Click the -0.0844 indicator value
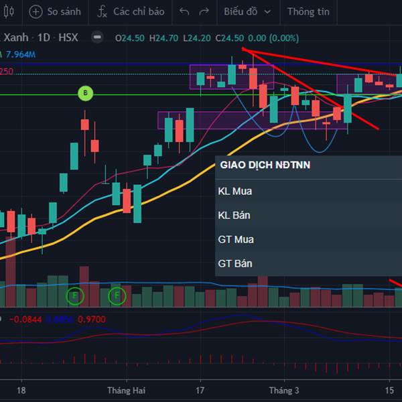The height and width of the screenshot is (402, 402). [25, 320]
